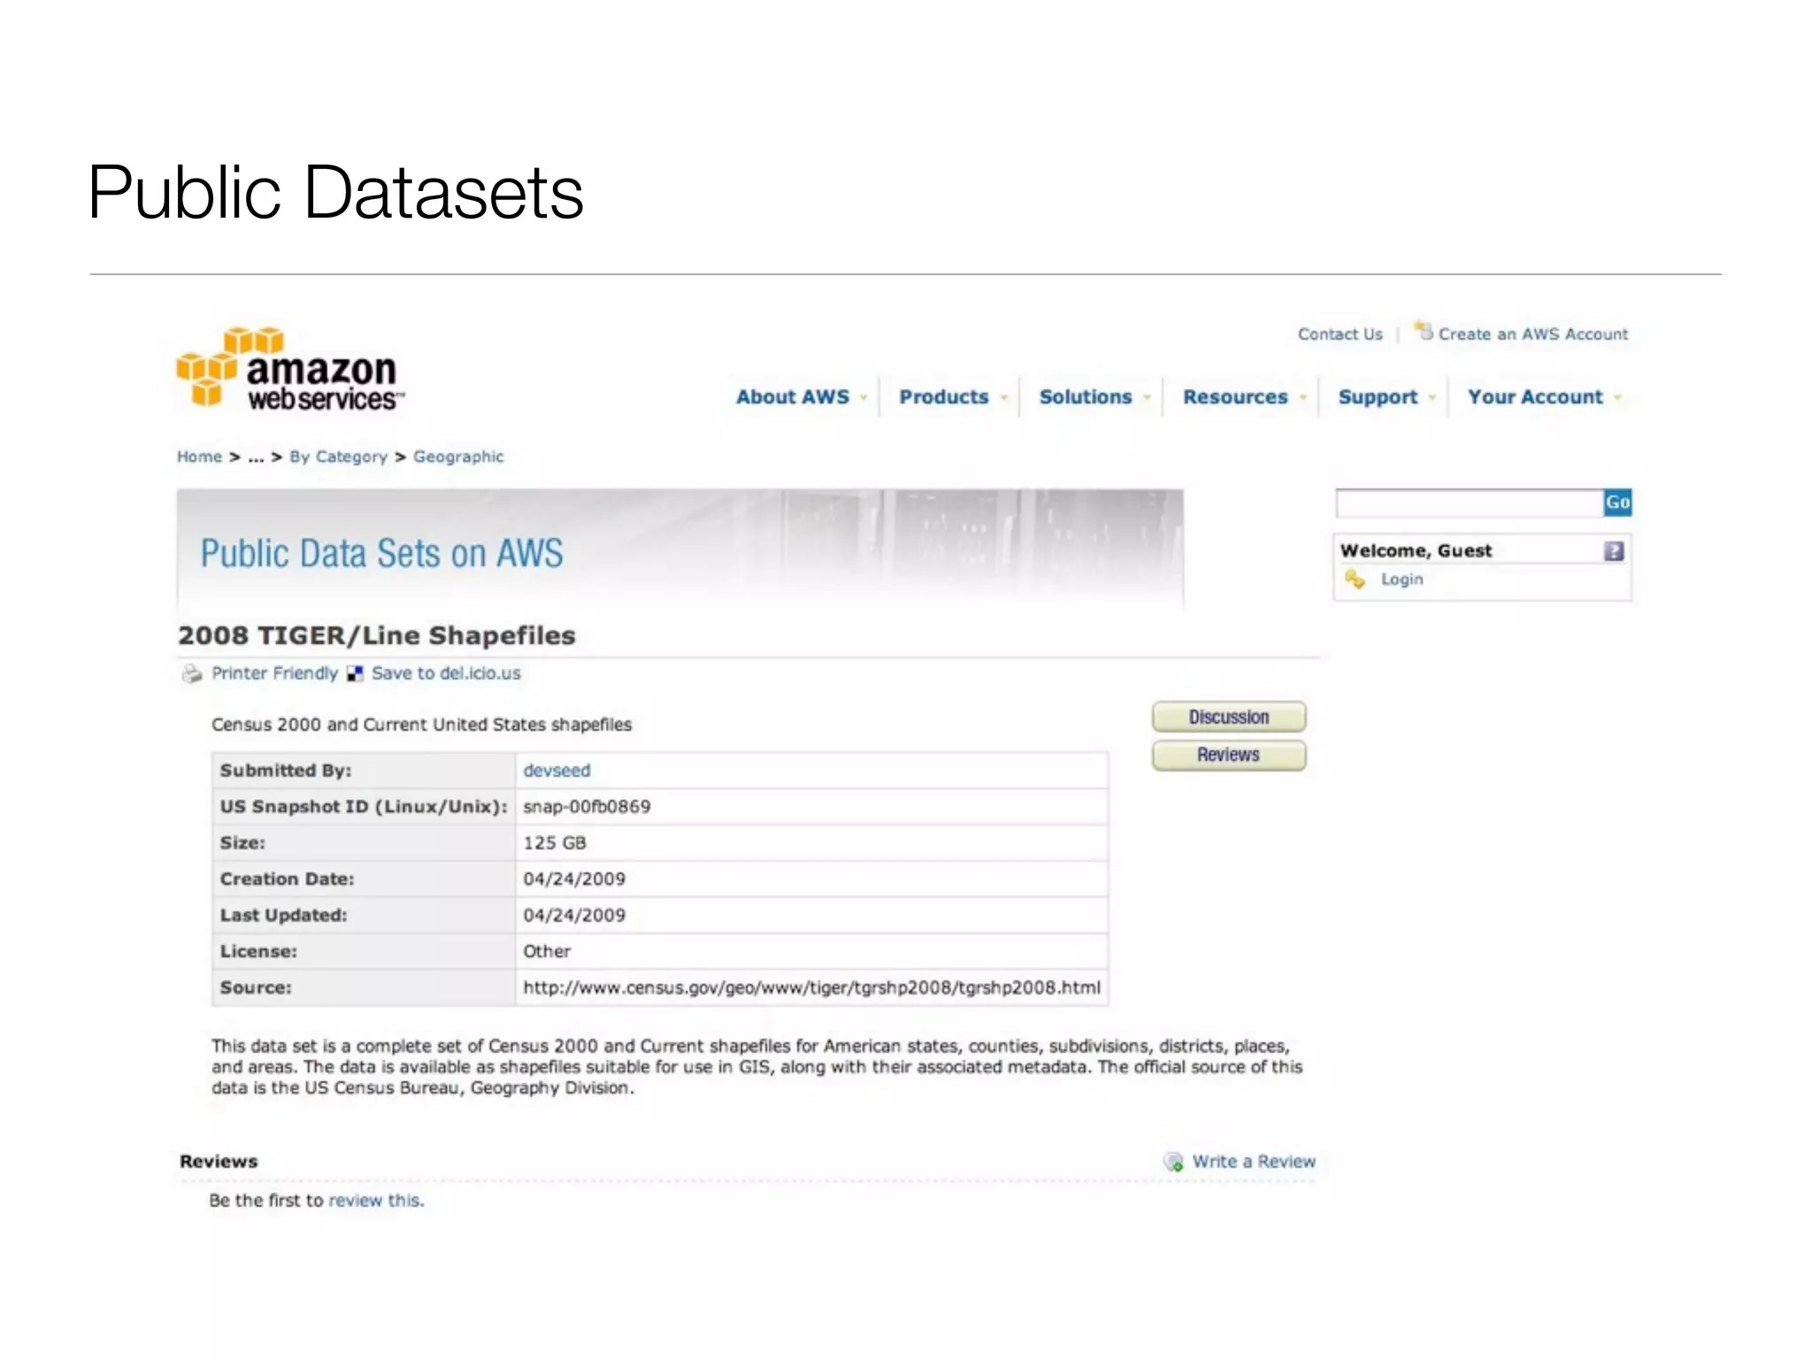Expand the Support dropdown arrow
Viewport: 1812px width, 1359px height.
pos(1432,398)
